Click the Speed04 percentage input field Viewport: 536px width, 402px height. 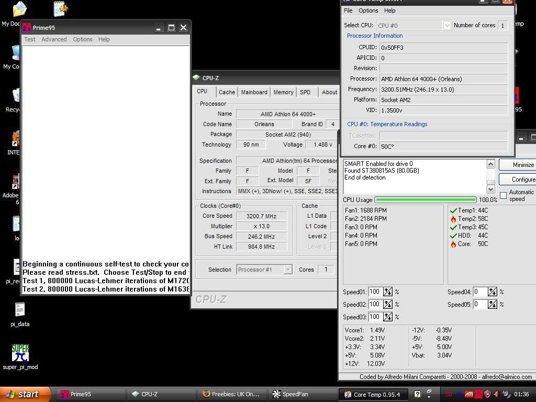pos(481,292)
